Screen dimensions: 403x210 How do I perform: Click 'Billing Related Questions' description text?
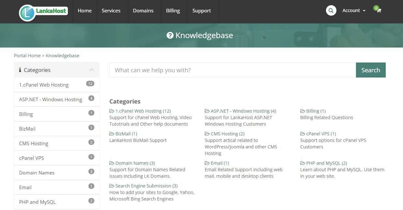327,118
